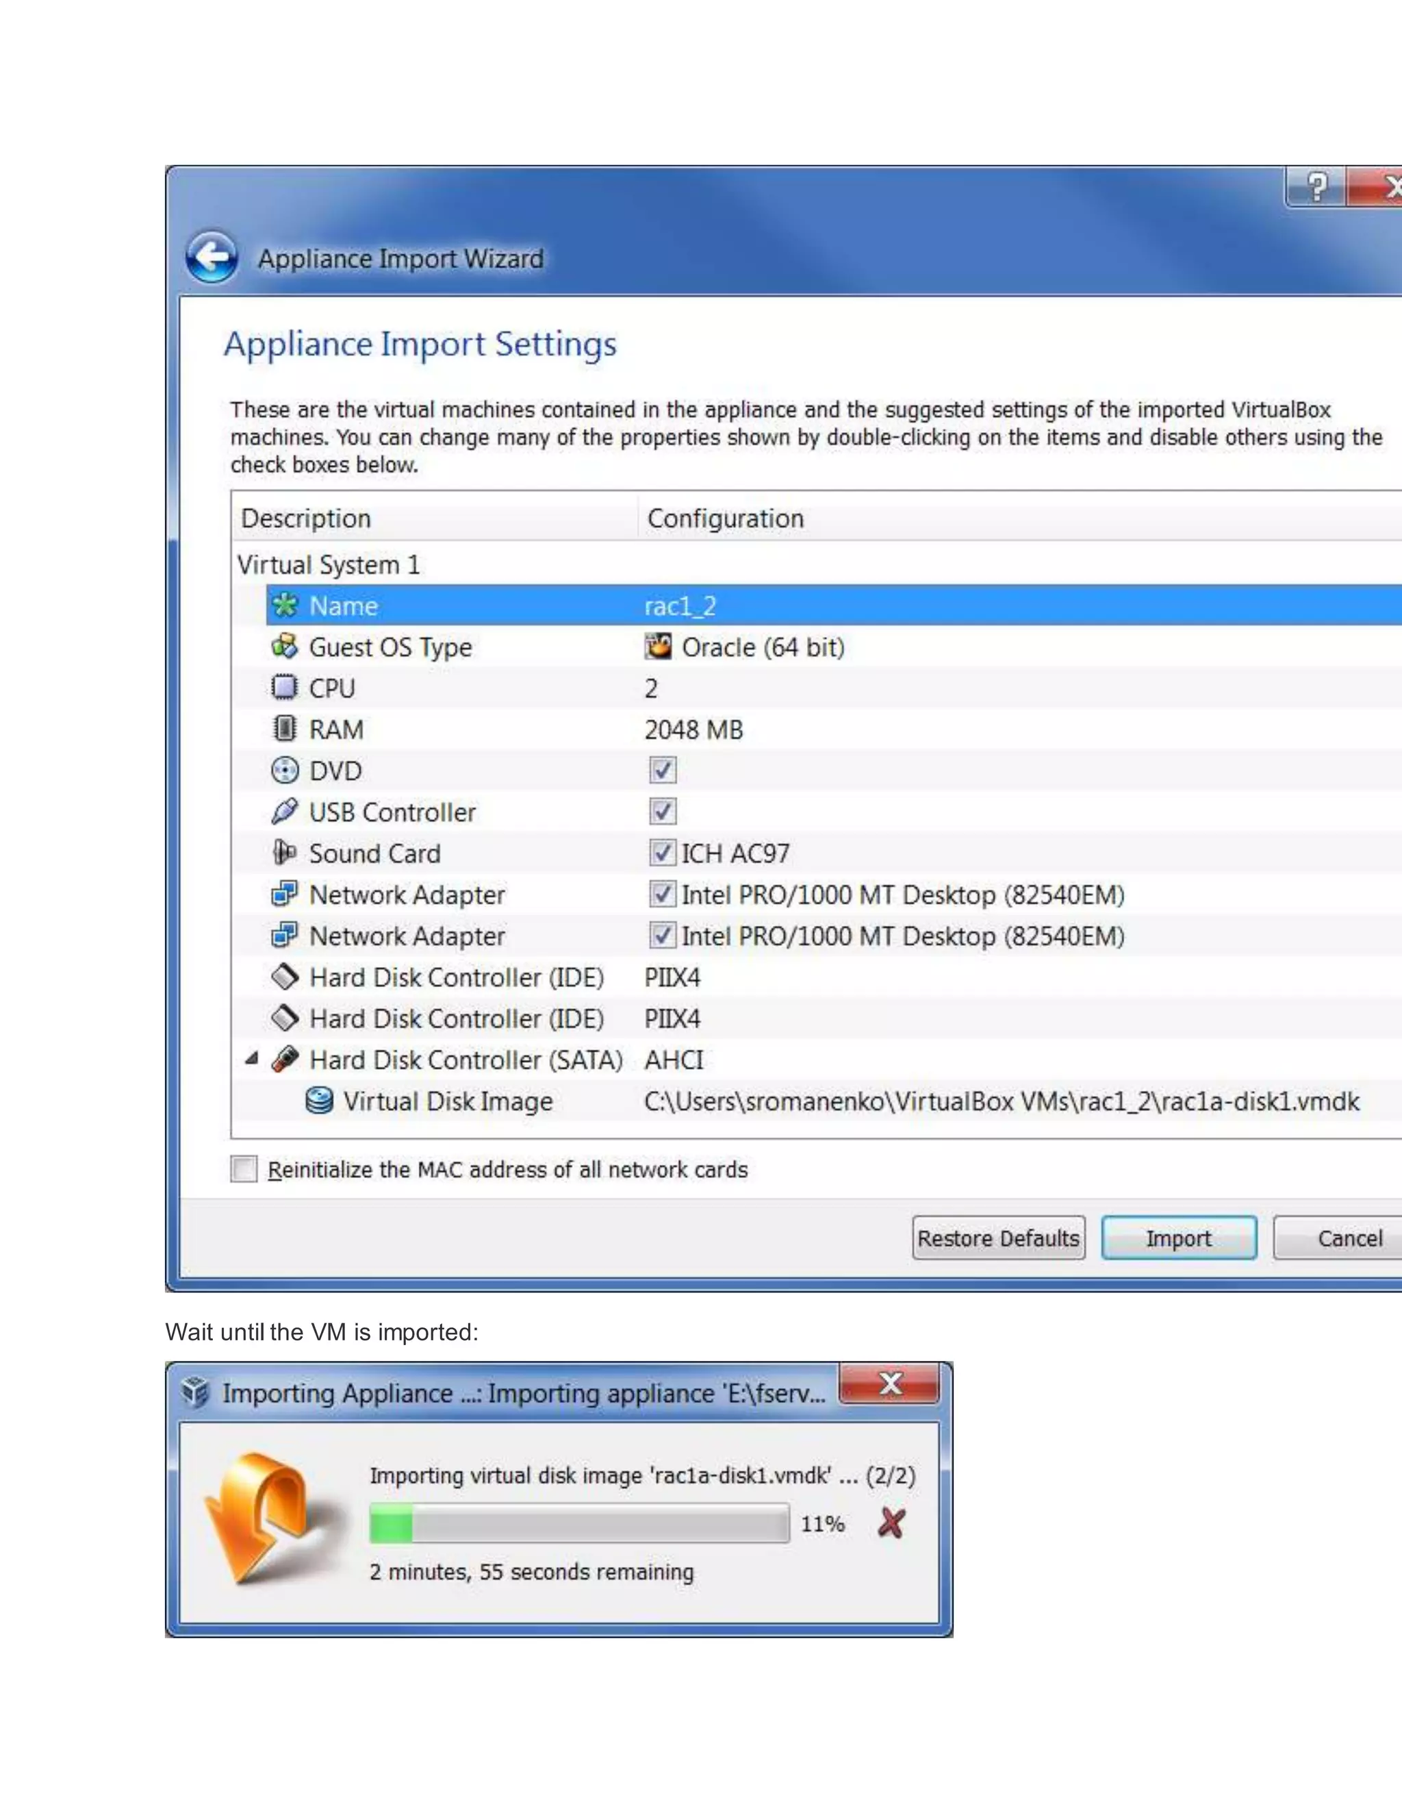1402x1815 pixels.
Task: Uncheck the DVD checkbox
Action: coord(662,771)
